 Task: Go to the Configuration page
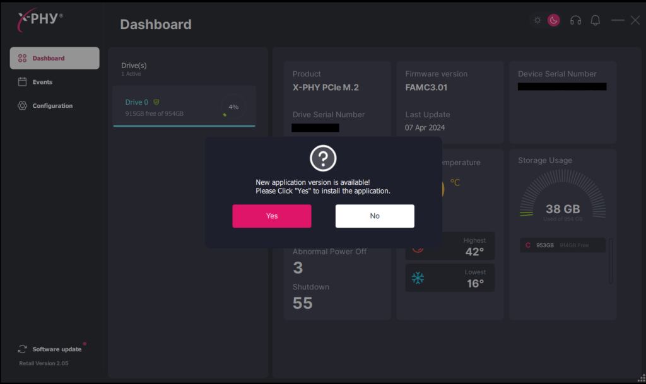(x=52, y=106)
